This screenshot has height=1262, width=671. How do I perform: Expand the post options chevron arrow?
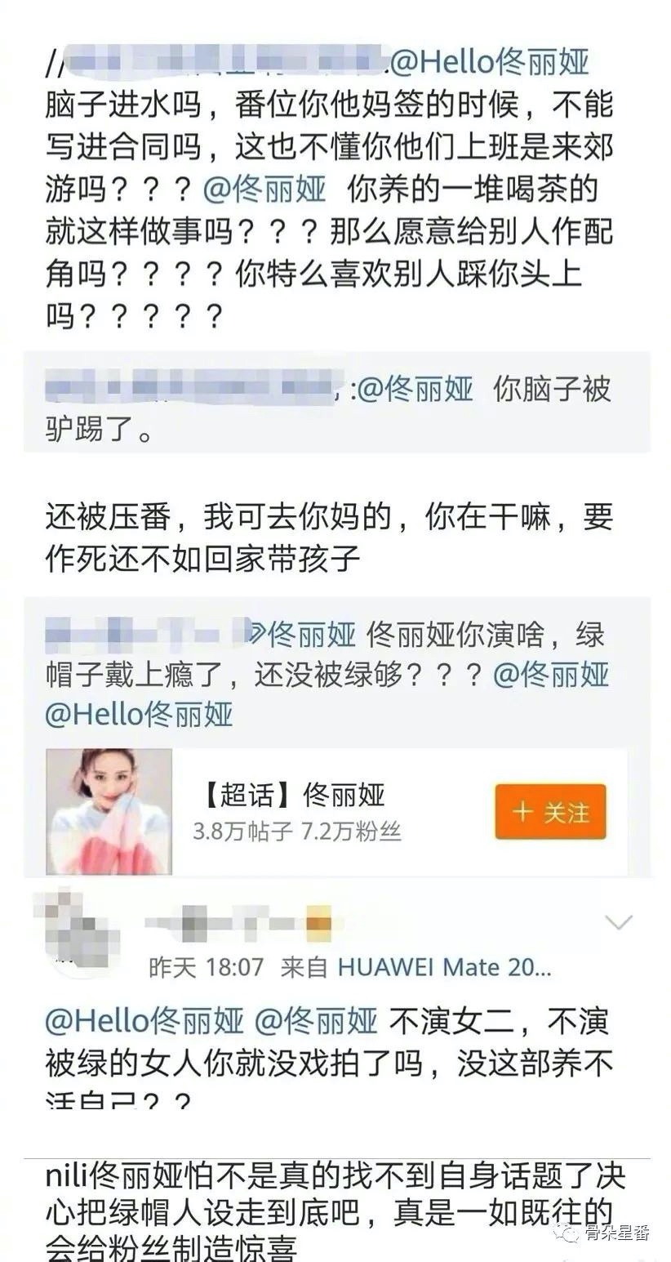click(618, 923)
